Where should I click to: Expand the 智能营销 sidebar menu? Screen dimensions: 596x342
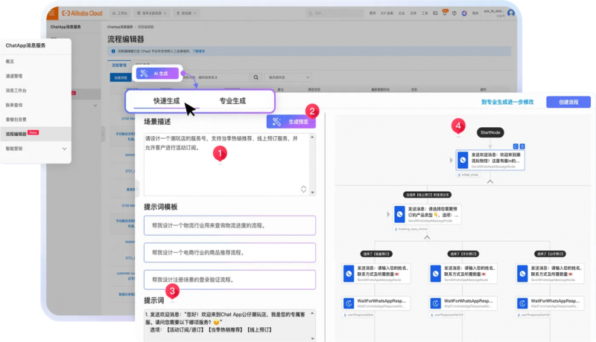coord(36,149)
